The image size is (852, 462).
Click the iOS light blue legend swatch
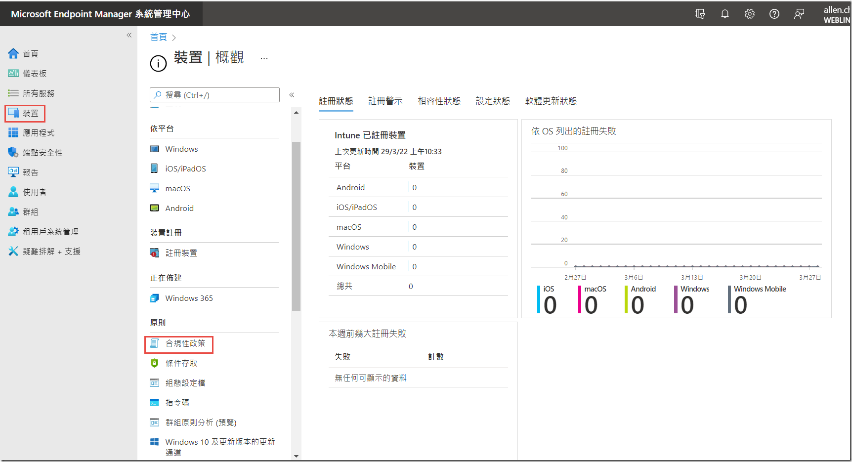pyautogui.click(x=539, y=299)
